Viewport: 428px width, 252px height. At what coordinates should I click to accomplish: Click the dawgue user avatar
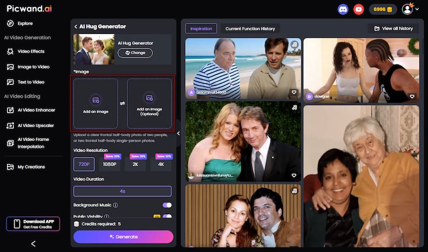[309, 97]
